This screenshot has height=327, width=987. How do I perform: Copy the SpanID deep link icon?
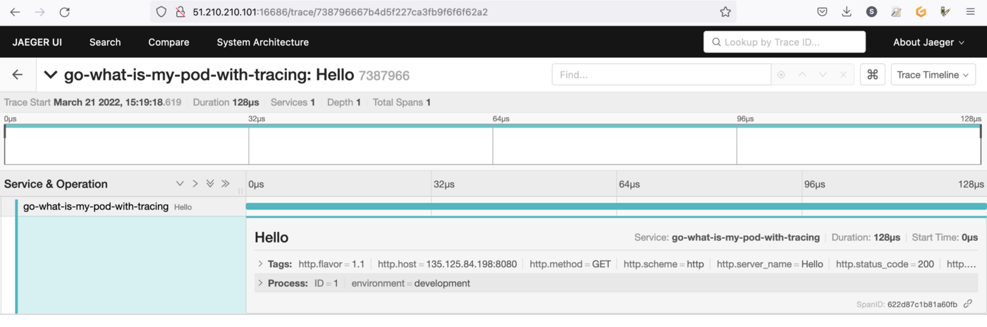[x=968, y=304]
